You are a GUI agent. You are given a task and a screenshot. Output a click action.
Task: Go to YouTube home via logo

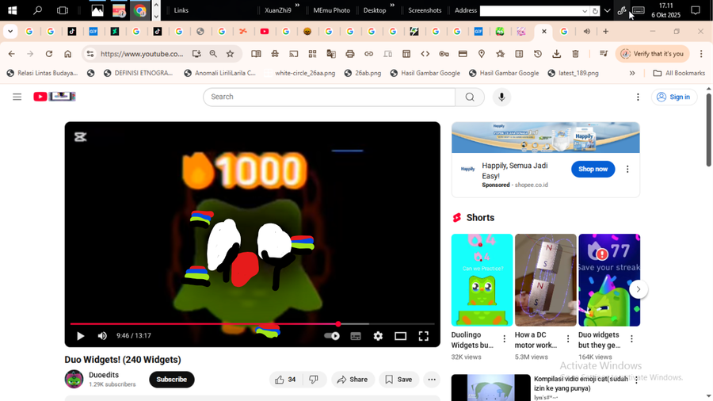[54, 97]
